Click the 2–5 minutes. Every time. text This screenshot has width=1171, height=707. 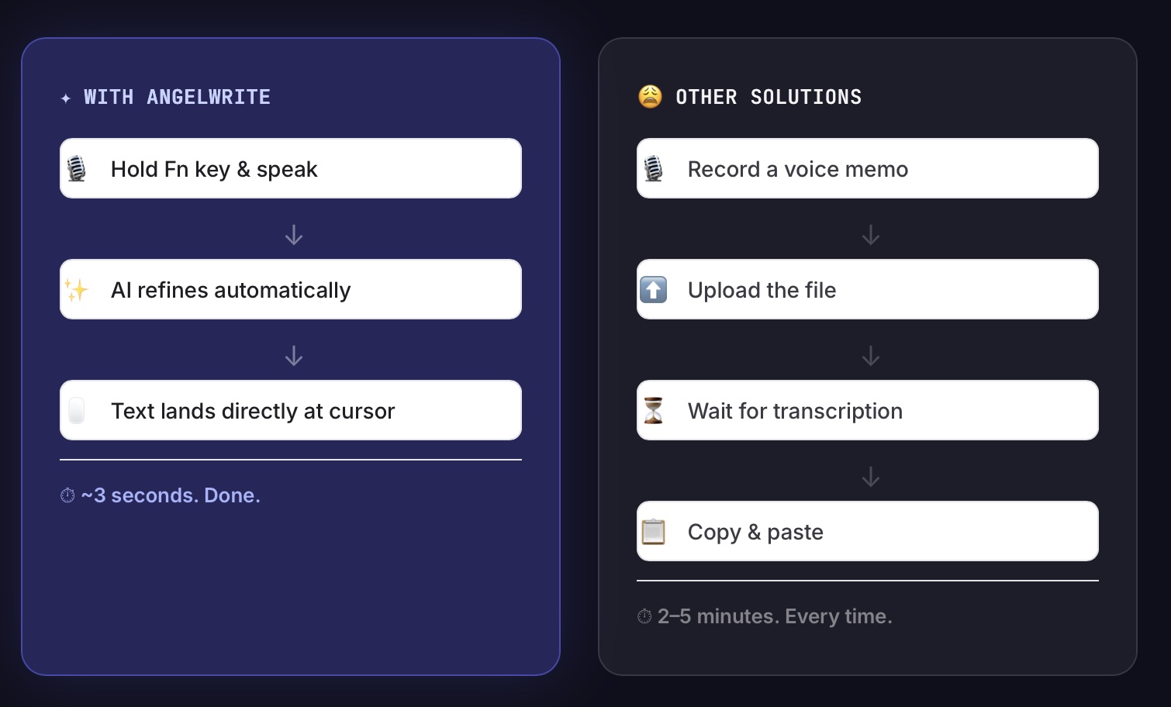775,616
